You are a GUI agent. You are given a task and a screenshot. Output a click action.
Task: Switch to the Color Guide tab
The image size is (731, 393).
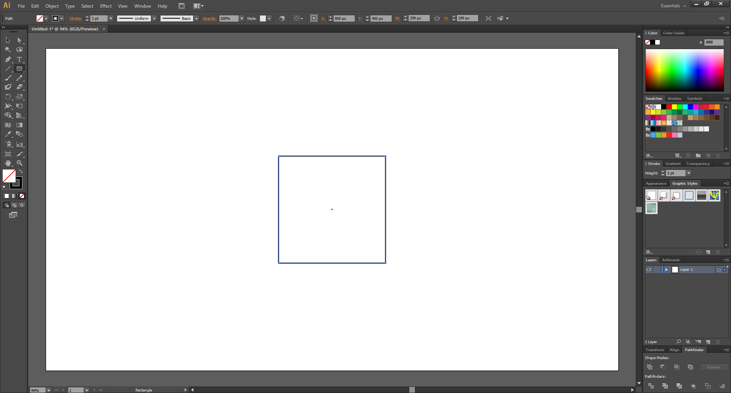(674, 33)
